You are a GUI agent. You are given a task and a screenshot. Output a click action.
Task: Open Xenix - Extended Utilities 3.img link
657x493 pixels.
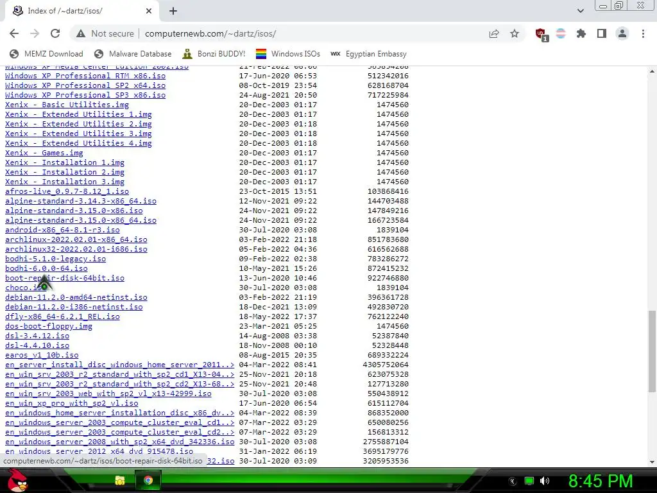tap(78, 134)
